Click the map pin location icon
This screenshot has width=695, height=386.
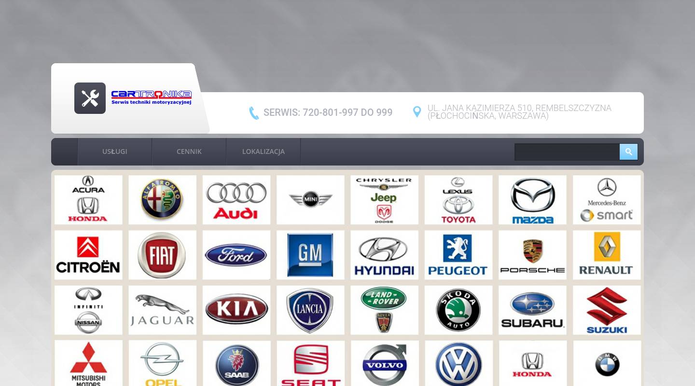pyautogui.click(x=417, y=112)
